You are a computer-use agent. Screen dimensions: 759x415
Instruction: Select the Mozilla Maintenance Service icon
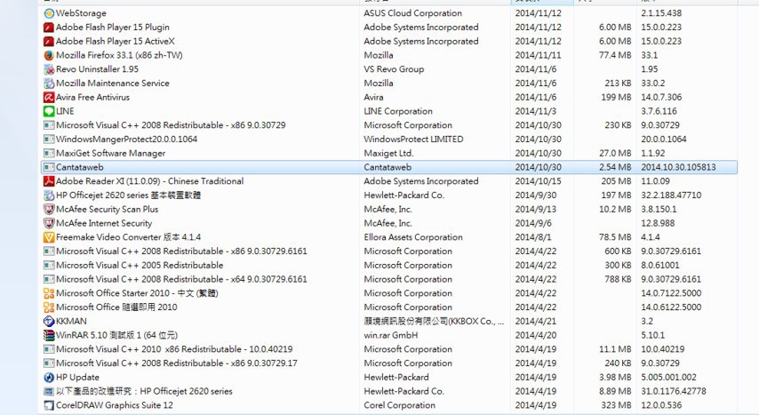[x=49, y=84]
